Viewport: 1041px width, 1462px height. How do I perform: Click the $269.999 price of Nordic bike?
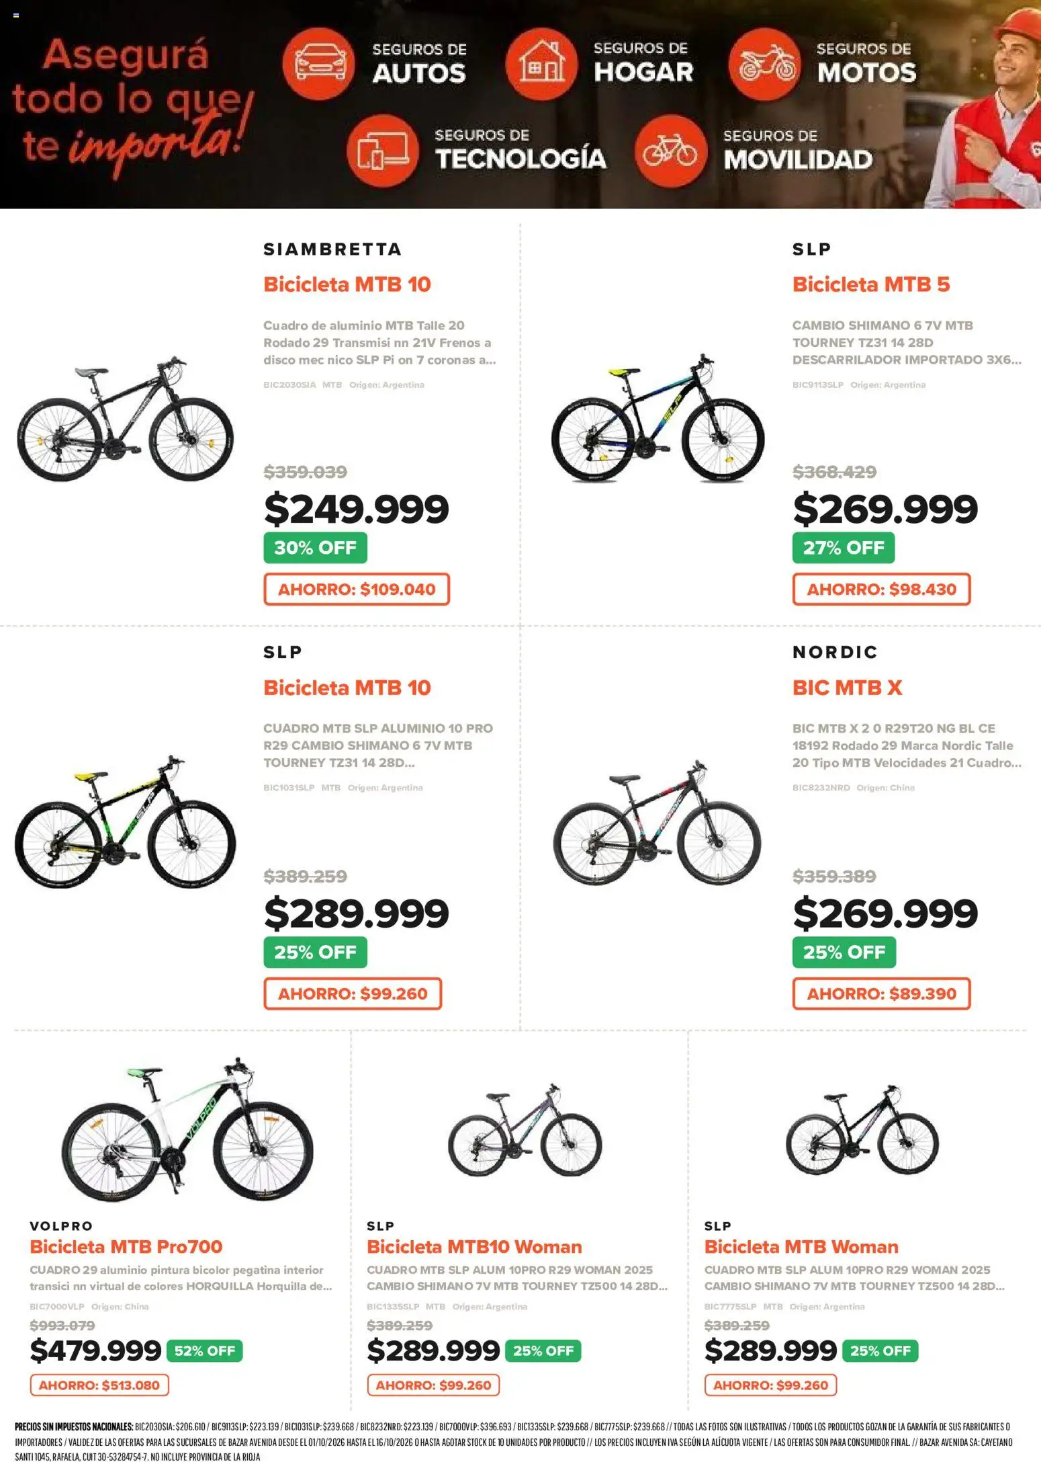coord(885,913)
